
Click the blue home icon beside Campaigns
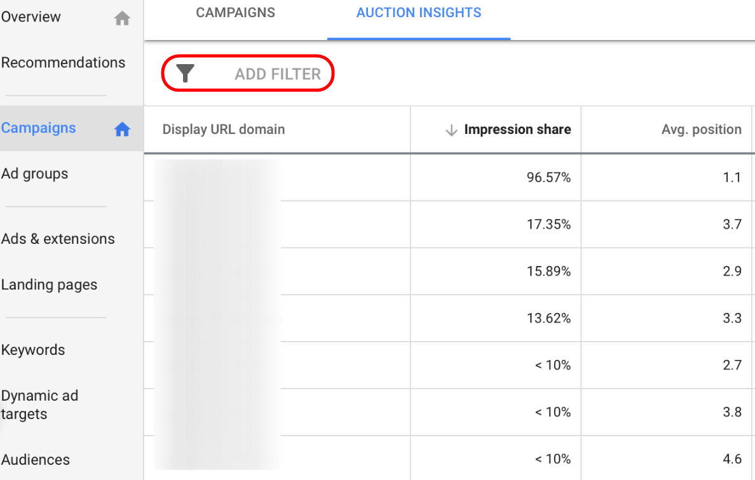coord(122,130)
